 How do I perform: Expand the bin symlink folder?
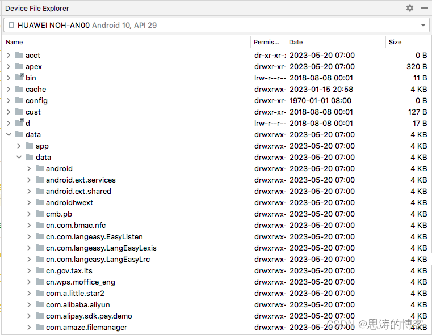(x=9, y=78)
